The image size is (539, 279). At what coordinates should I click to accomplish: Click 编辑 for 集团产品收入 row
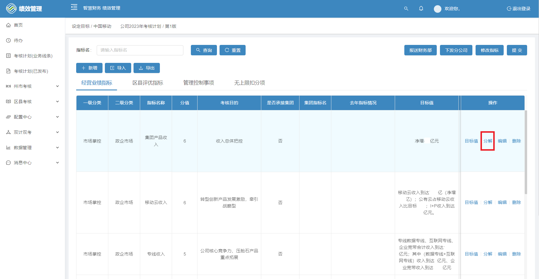click(x=502, y=141)
